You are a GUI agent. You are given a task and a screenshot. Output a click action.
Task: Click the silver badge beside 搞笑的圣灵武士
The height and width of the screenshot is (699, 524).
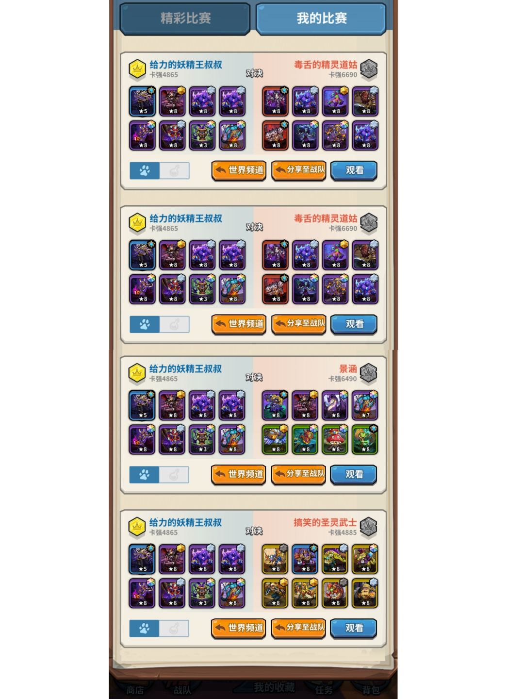pyautogui.click(x=369, y=527)
